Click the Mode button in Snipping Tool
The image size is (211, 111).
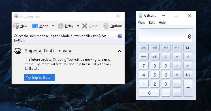point(40,26)
